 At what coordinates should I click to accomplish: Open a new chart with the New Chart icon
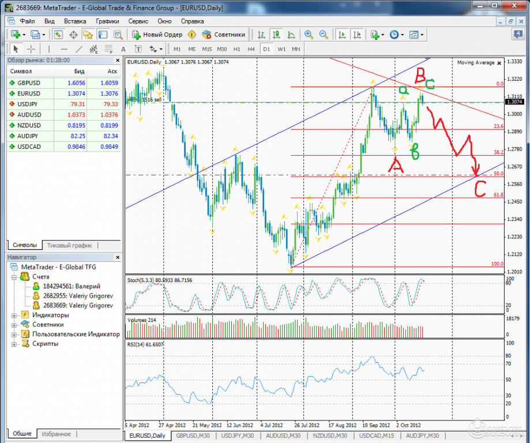[14, 34]
